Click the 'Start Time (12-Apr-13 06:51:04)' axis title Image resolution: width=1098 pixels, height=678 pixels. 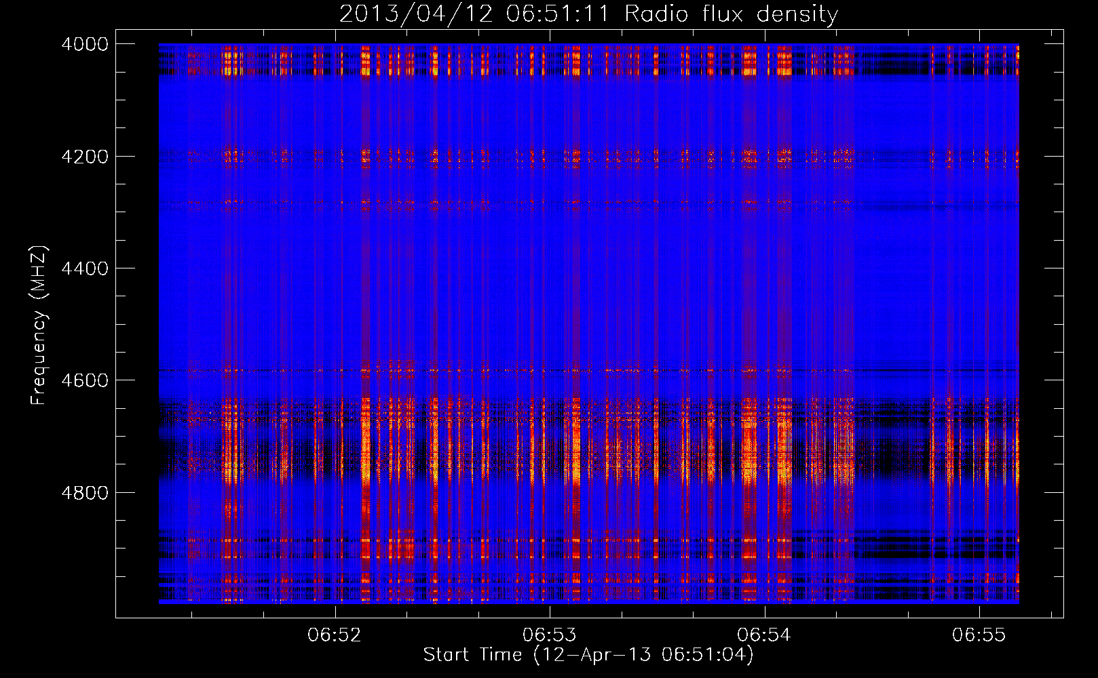588,655
